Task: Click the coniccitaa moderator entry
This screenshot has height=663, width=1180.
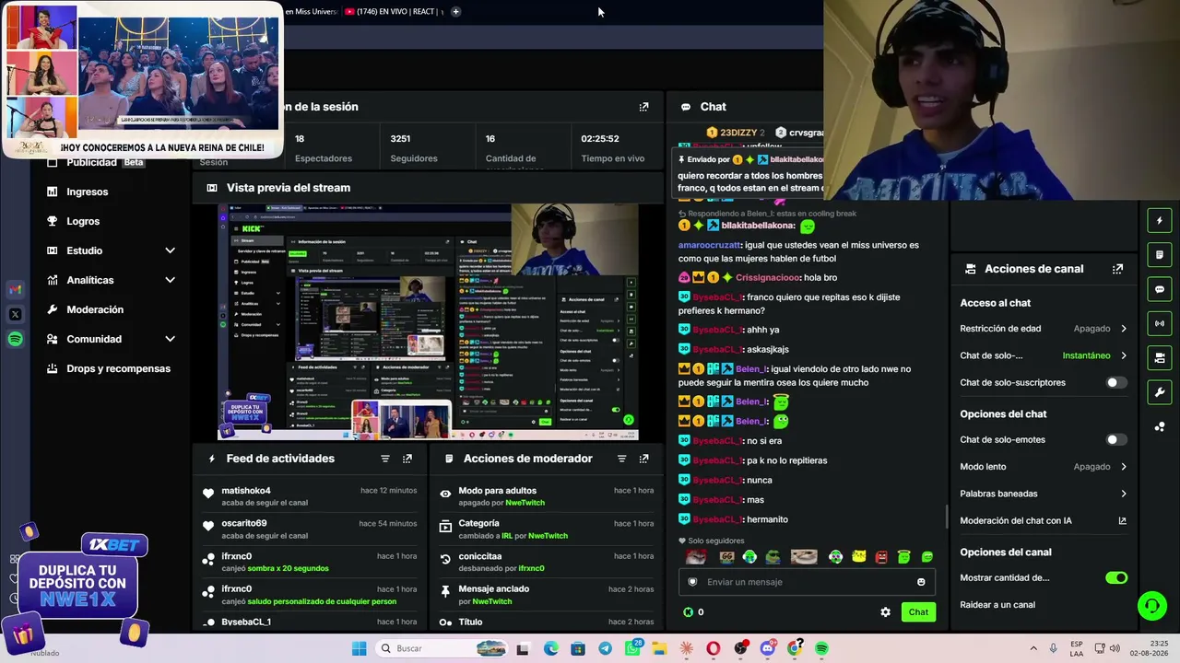Action: coord(547,562)
